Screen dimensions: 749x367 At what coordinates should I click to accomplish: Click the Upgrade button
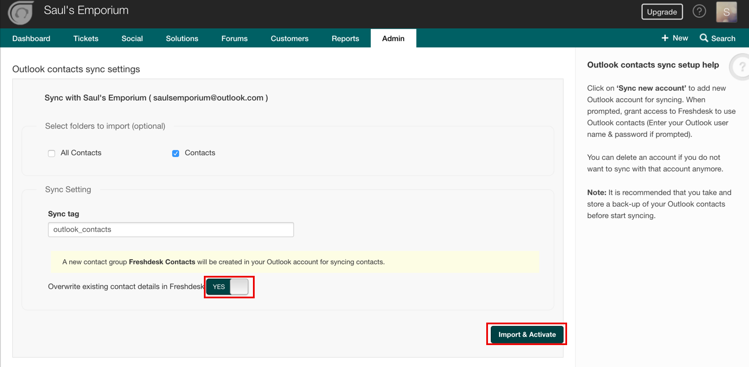click(662, 12)
